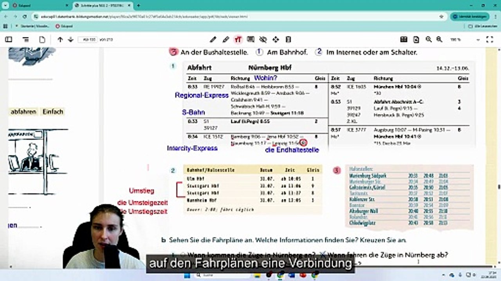Viewport: 501px width, 281px height.
Task: Click the 'die Endhaltestelle' annotation
Action: (x=292, y=150)
